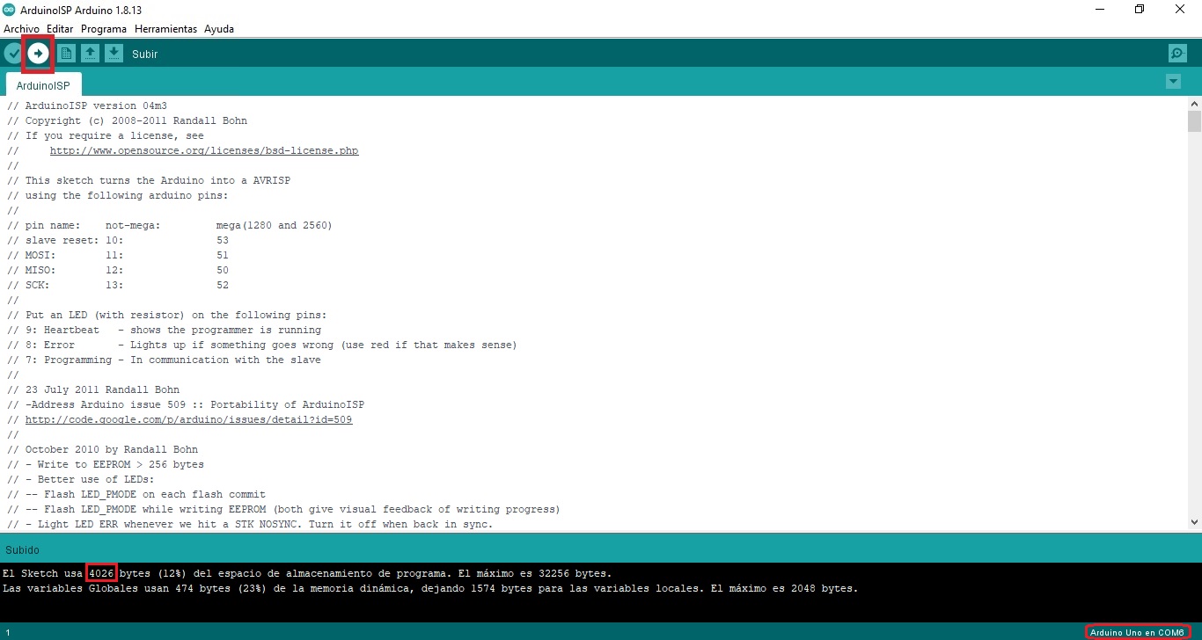Click the Verify sketch checkmark icon
The width and height of the screenshot is (1202, 640).
point(12,53)
